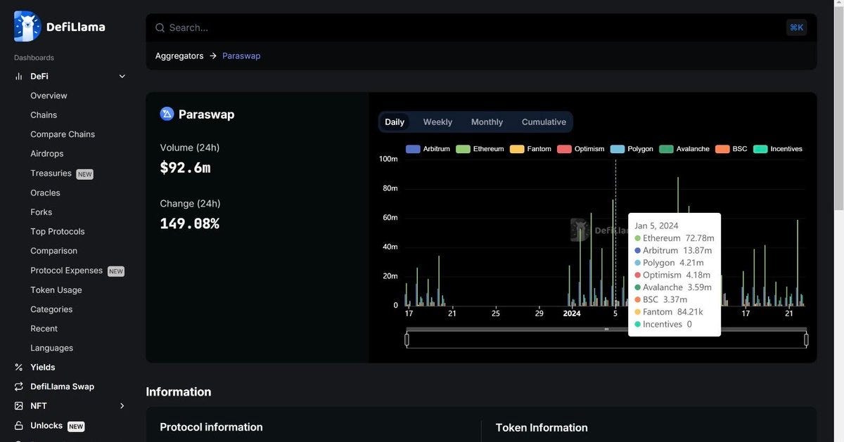844x442 pixels.
Task: Switch to the Cumulative chart tab
Action: [544, 122]
